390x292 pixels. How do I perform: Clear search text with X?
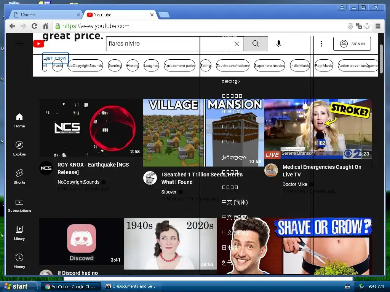coord(237,44)
